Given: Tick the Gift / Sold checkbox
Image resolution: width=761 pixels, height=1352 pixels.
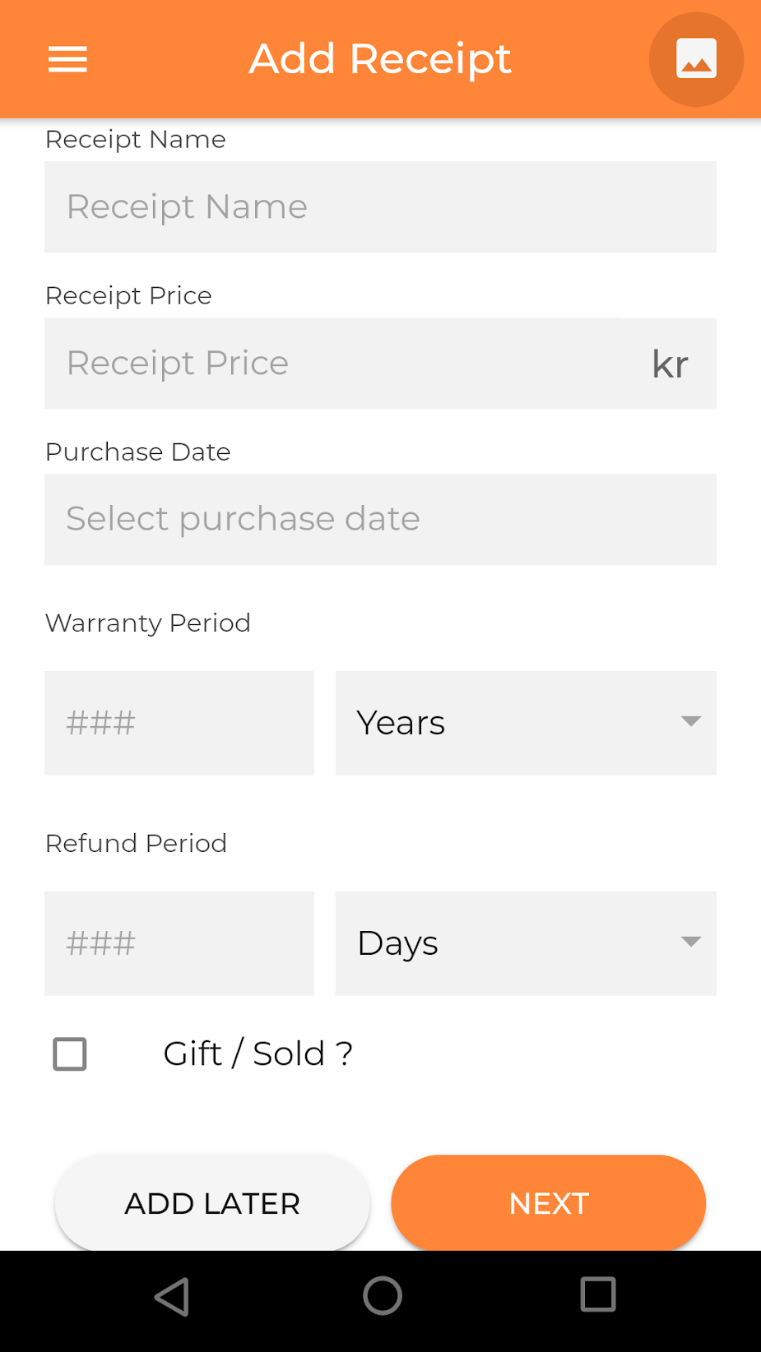Looking at the screenshot, I should point(70,1053).
